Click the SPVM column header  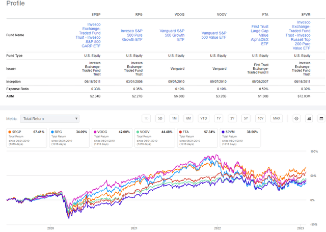tap(306, 15)
